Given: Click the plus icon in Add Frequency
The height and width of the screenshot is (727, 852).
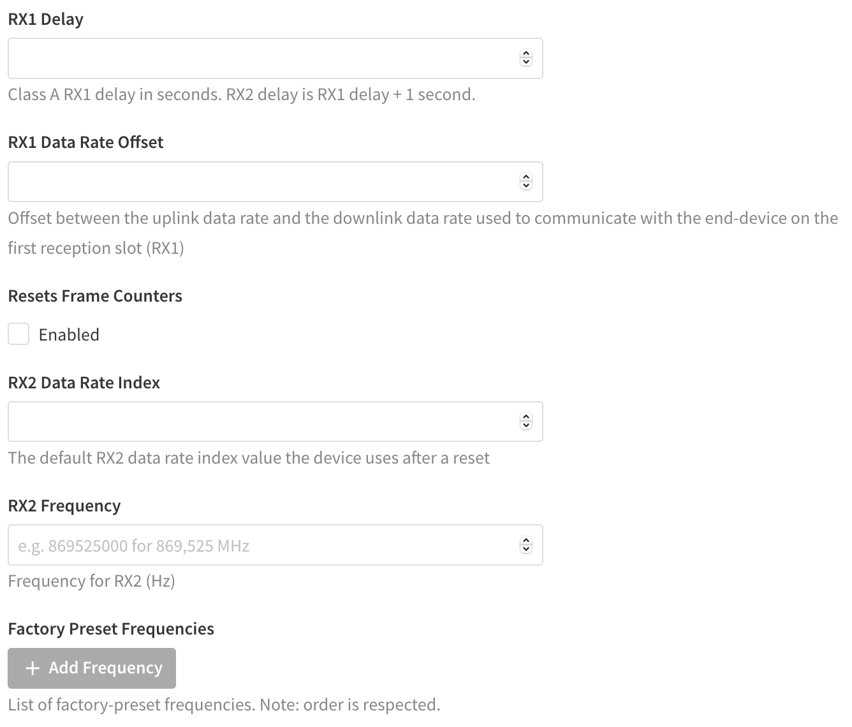Looking at the screenshot, I should pyautogui.click(x=32, y=668).
